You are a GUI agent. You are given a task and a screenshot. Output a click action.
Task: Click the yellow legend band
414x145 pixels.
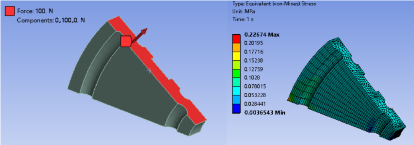pos(236,56)
